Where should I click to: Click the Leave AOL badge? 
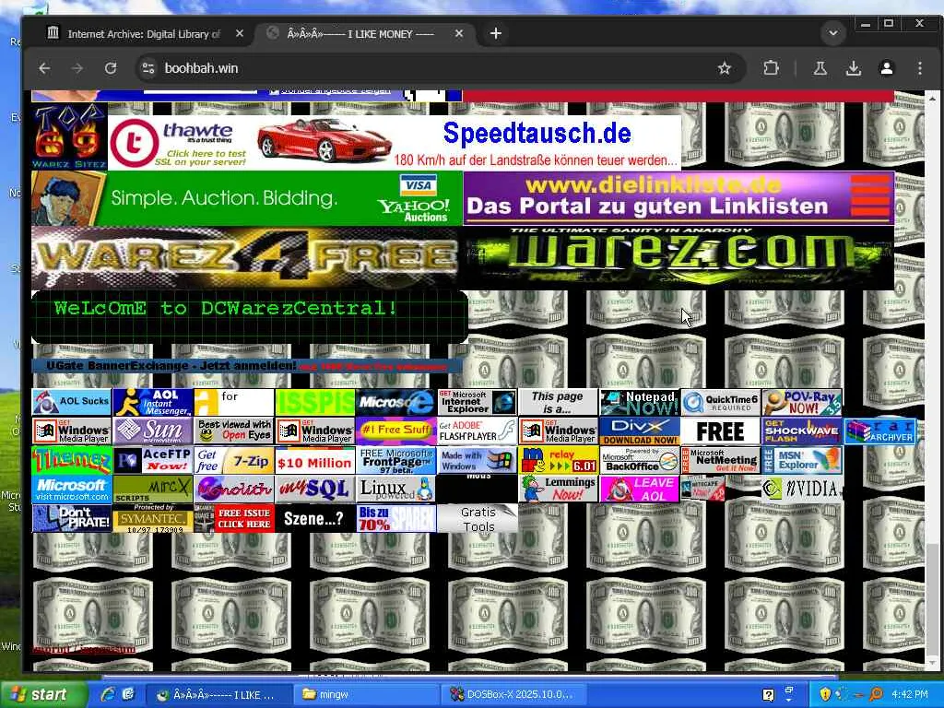coord(640,490)
